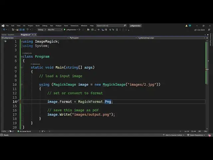The height and width of the screenshot is (160, 213).
Task: Click the Navigate Backward icon
Action: point(4,30)
